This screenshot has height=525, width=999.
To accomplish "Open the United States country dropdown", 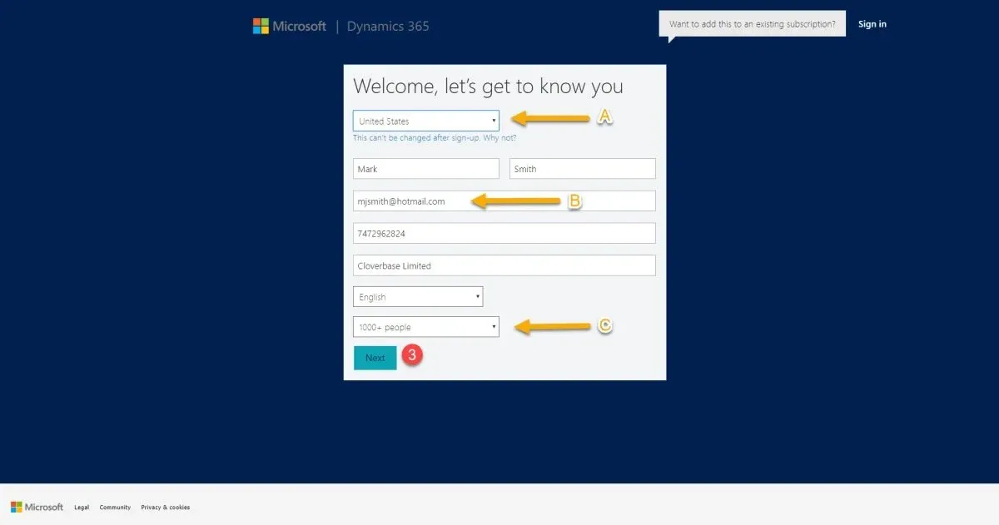I will pos(426,121).
